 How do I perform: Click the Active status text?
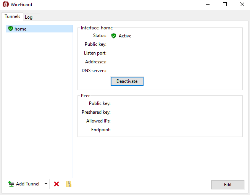pyautogui.click(x=125, y=36)
